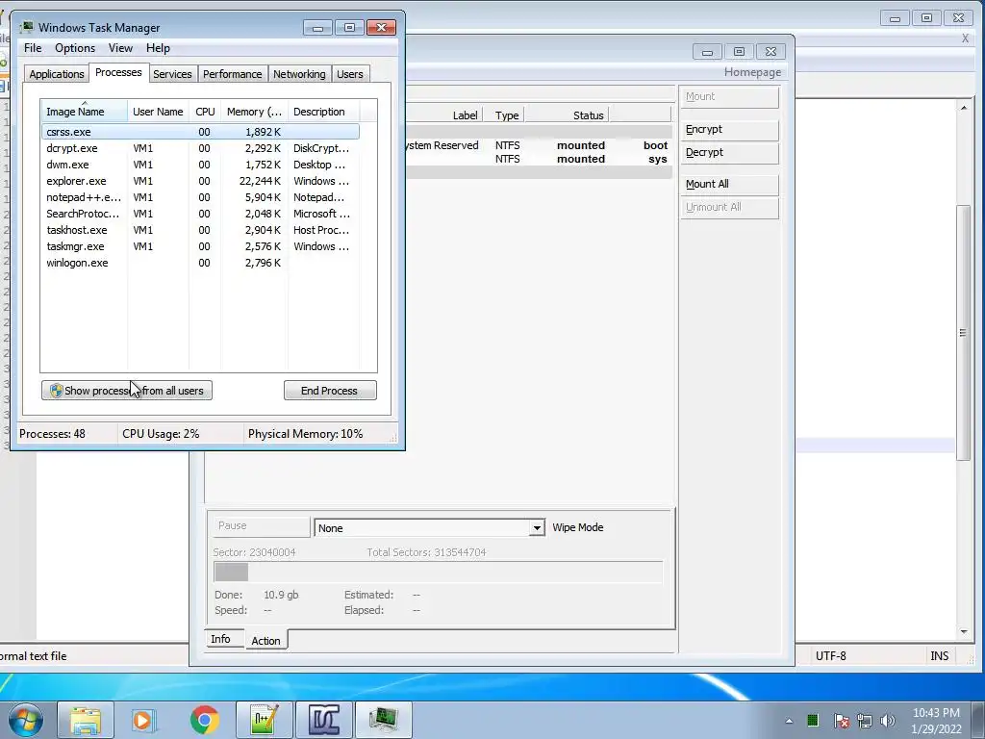The height and width of the screenshot is (739, 985).
Task: Switch to the Users tab
Action: (350, 74)
